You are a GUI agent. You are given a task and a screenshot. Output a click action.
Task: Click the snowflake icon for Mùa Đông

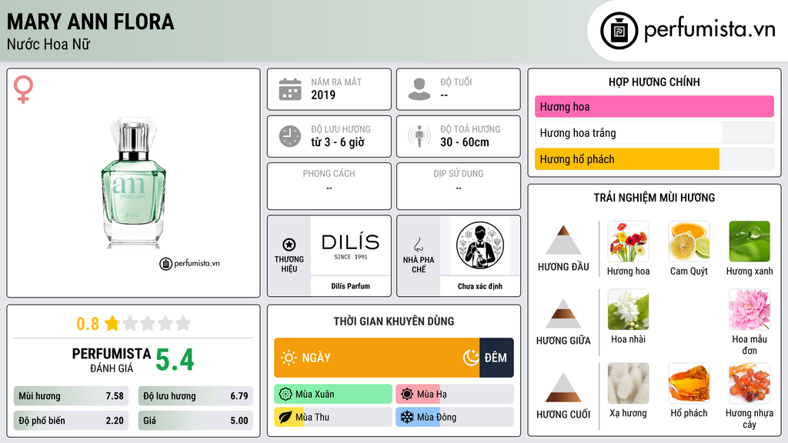click(407, 417)
